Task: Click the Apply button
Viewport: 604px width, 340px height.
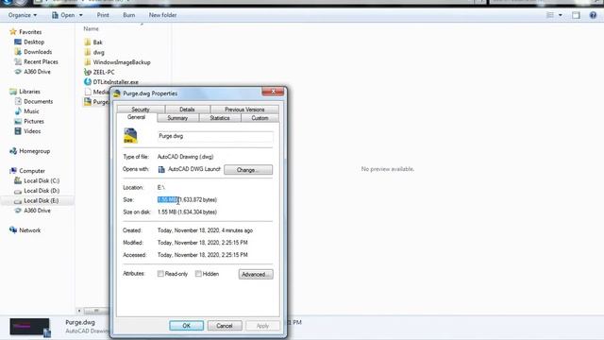Action: (262, 325)
